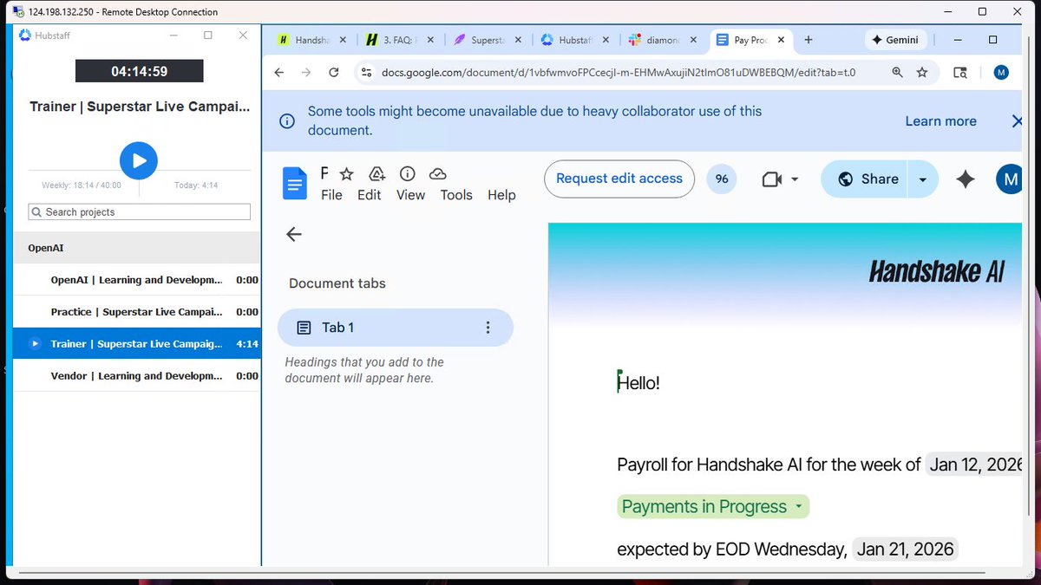The image size is (1041, 585).
Task: Open Google Docs home icon
Action: [x=295, y=183]
